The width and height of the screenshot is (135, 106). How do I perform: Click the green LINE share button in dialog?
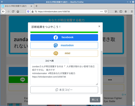[64, 32]
